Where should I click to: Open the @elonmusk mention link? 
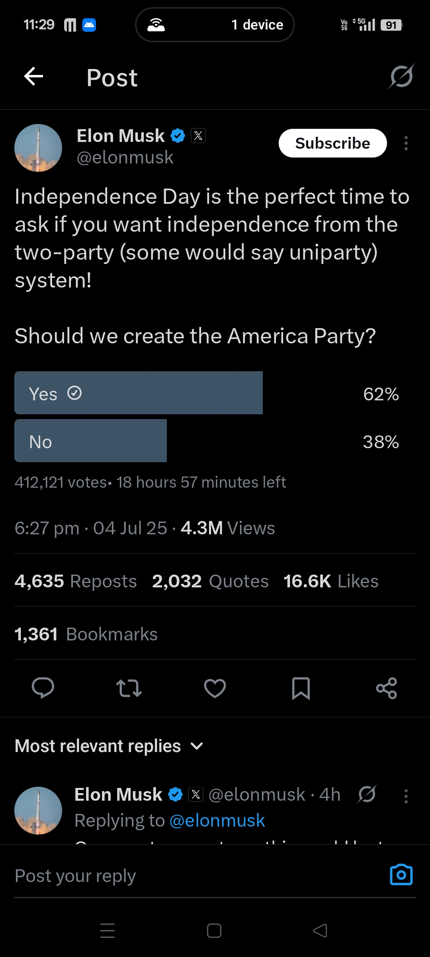[x=217, y=821]
